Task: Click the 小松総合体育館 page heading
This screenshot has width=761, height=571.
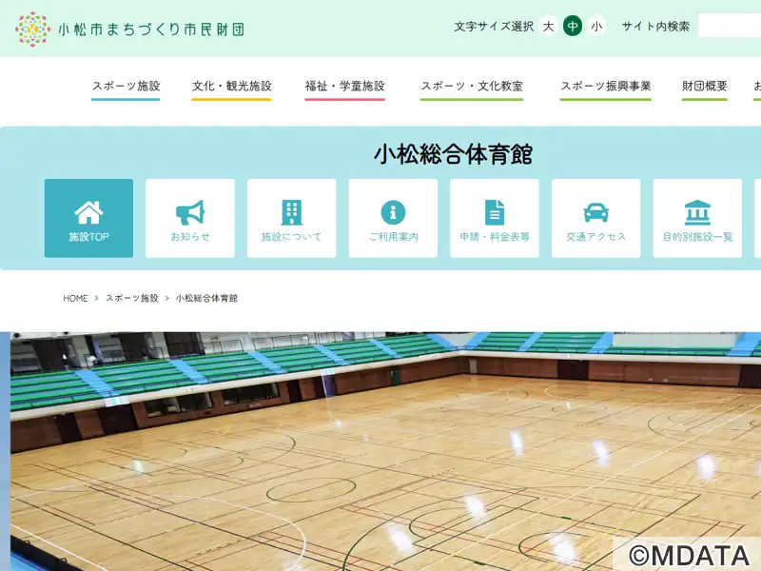Action: pos(454,154)
